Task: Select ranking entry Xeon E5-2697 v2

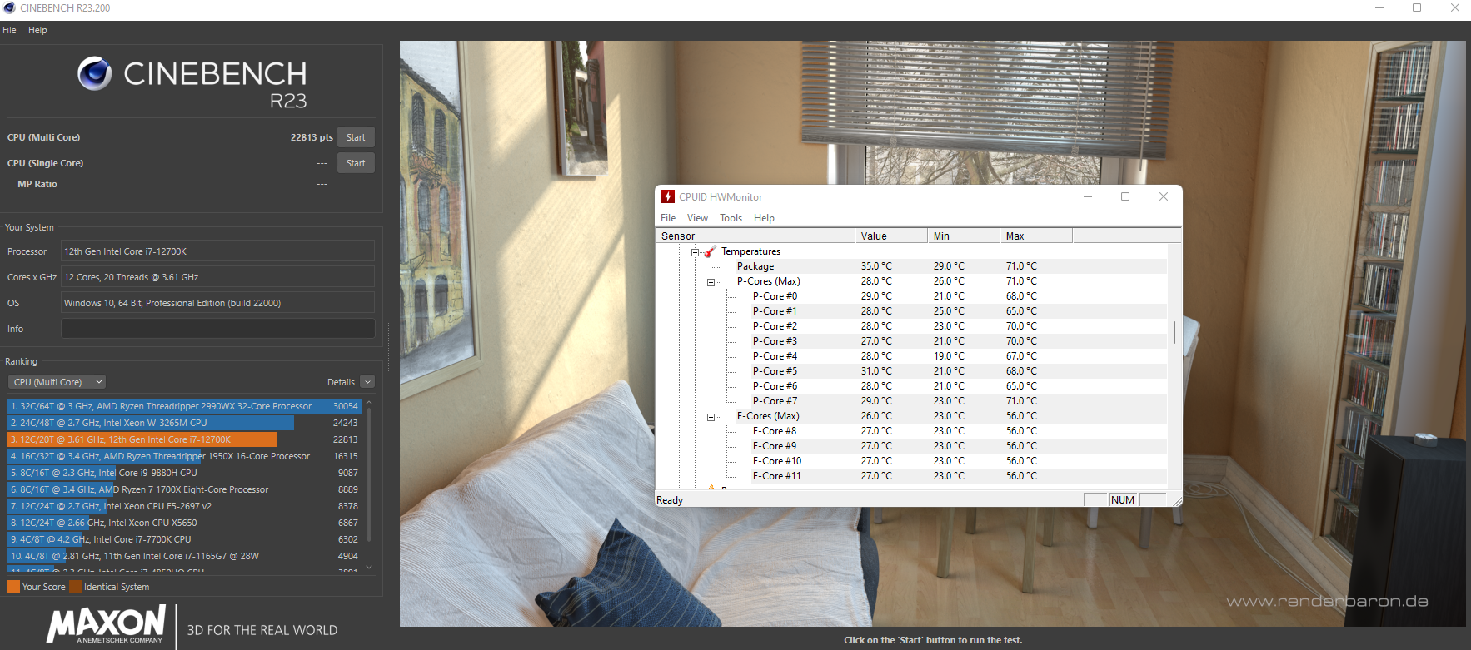Action: pos(184,506)
